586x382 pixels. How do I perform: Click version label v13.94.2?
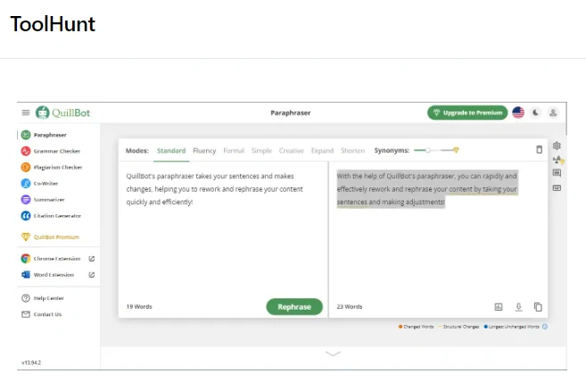point(31,362)
